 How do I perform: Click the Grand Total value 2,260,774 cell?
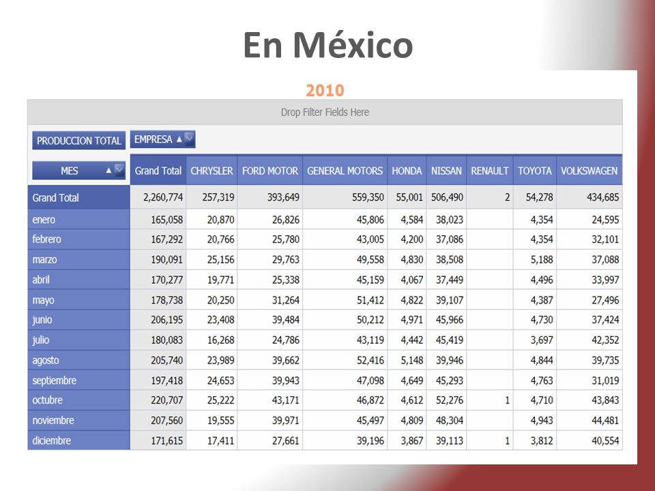point(158,197)
